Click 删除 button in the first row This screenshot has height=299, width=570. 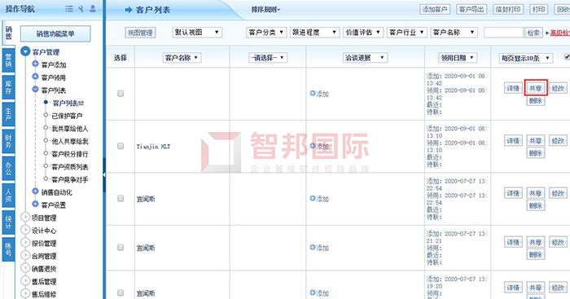tap(536, 101)
